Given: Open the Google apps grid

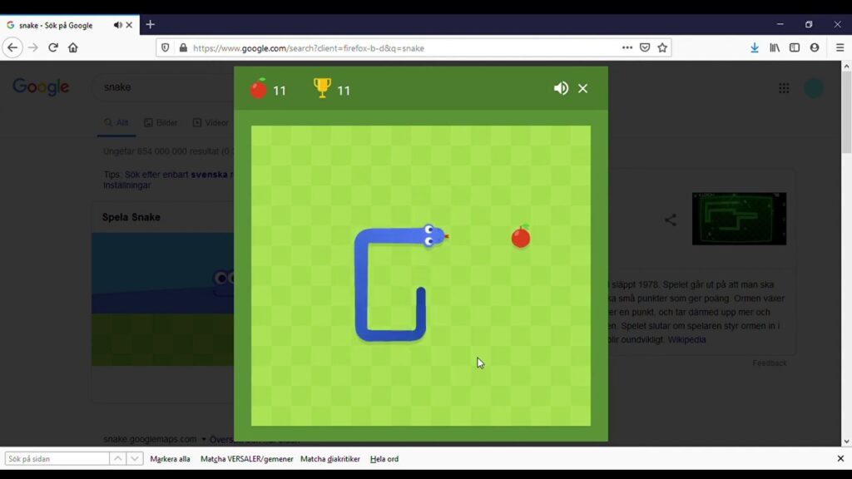Looking at the screenshot, I should [x=784, y=88].
